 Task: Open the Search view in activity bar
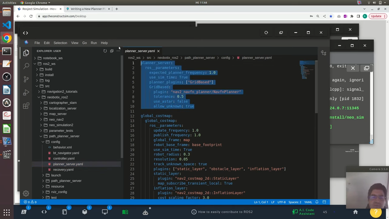pyautogui.click(x=26, y=66)
